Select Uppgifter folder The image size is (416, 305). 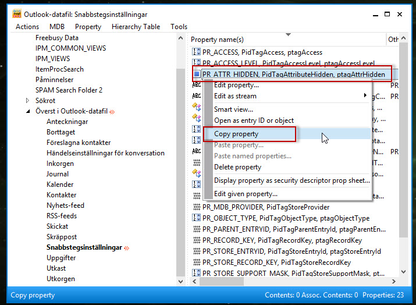61,258
